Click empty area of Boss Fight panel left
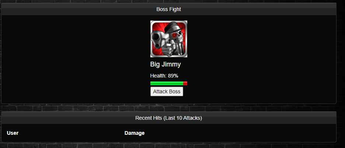The image size is (345, 148). [75, 59]
